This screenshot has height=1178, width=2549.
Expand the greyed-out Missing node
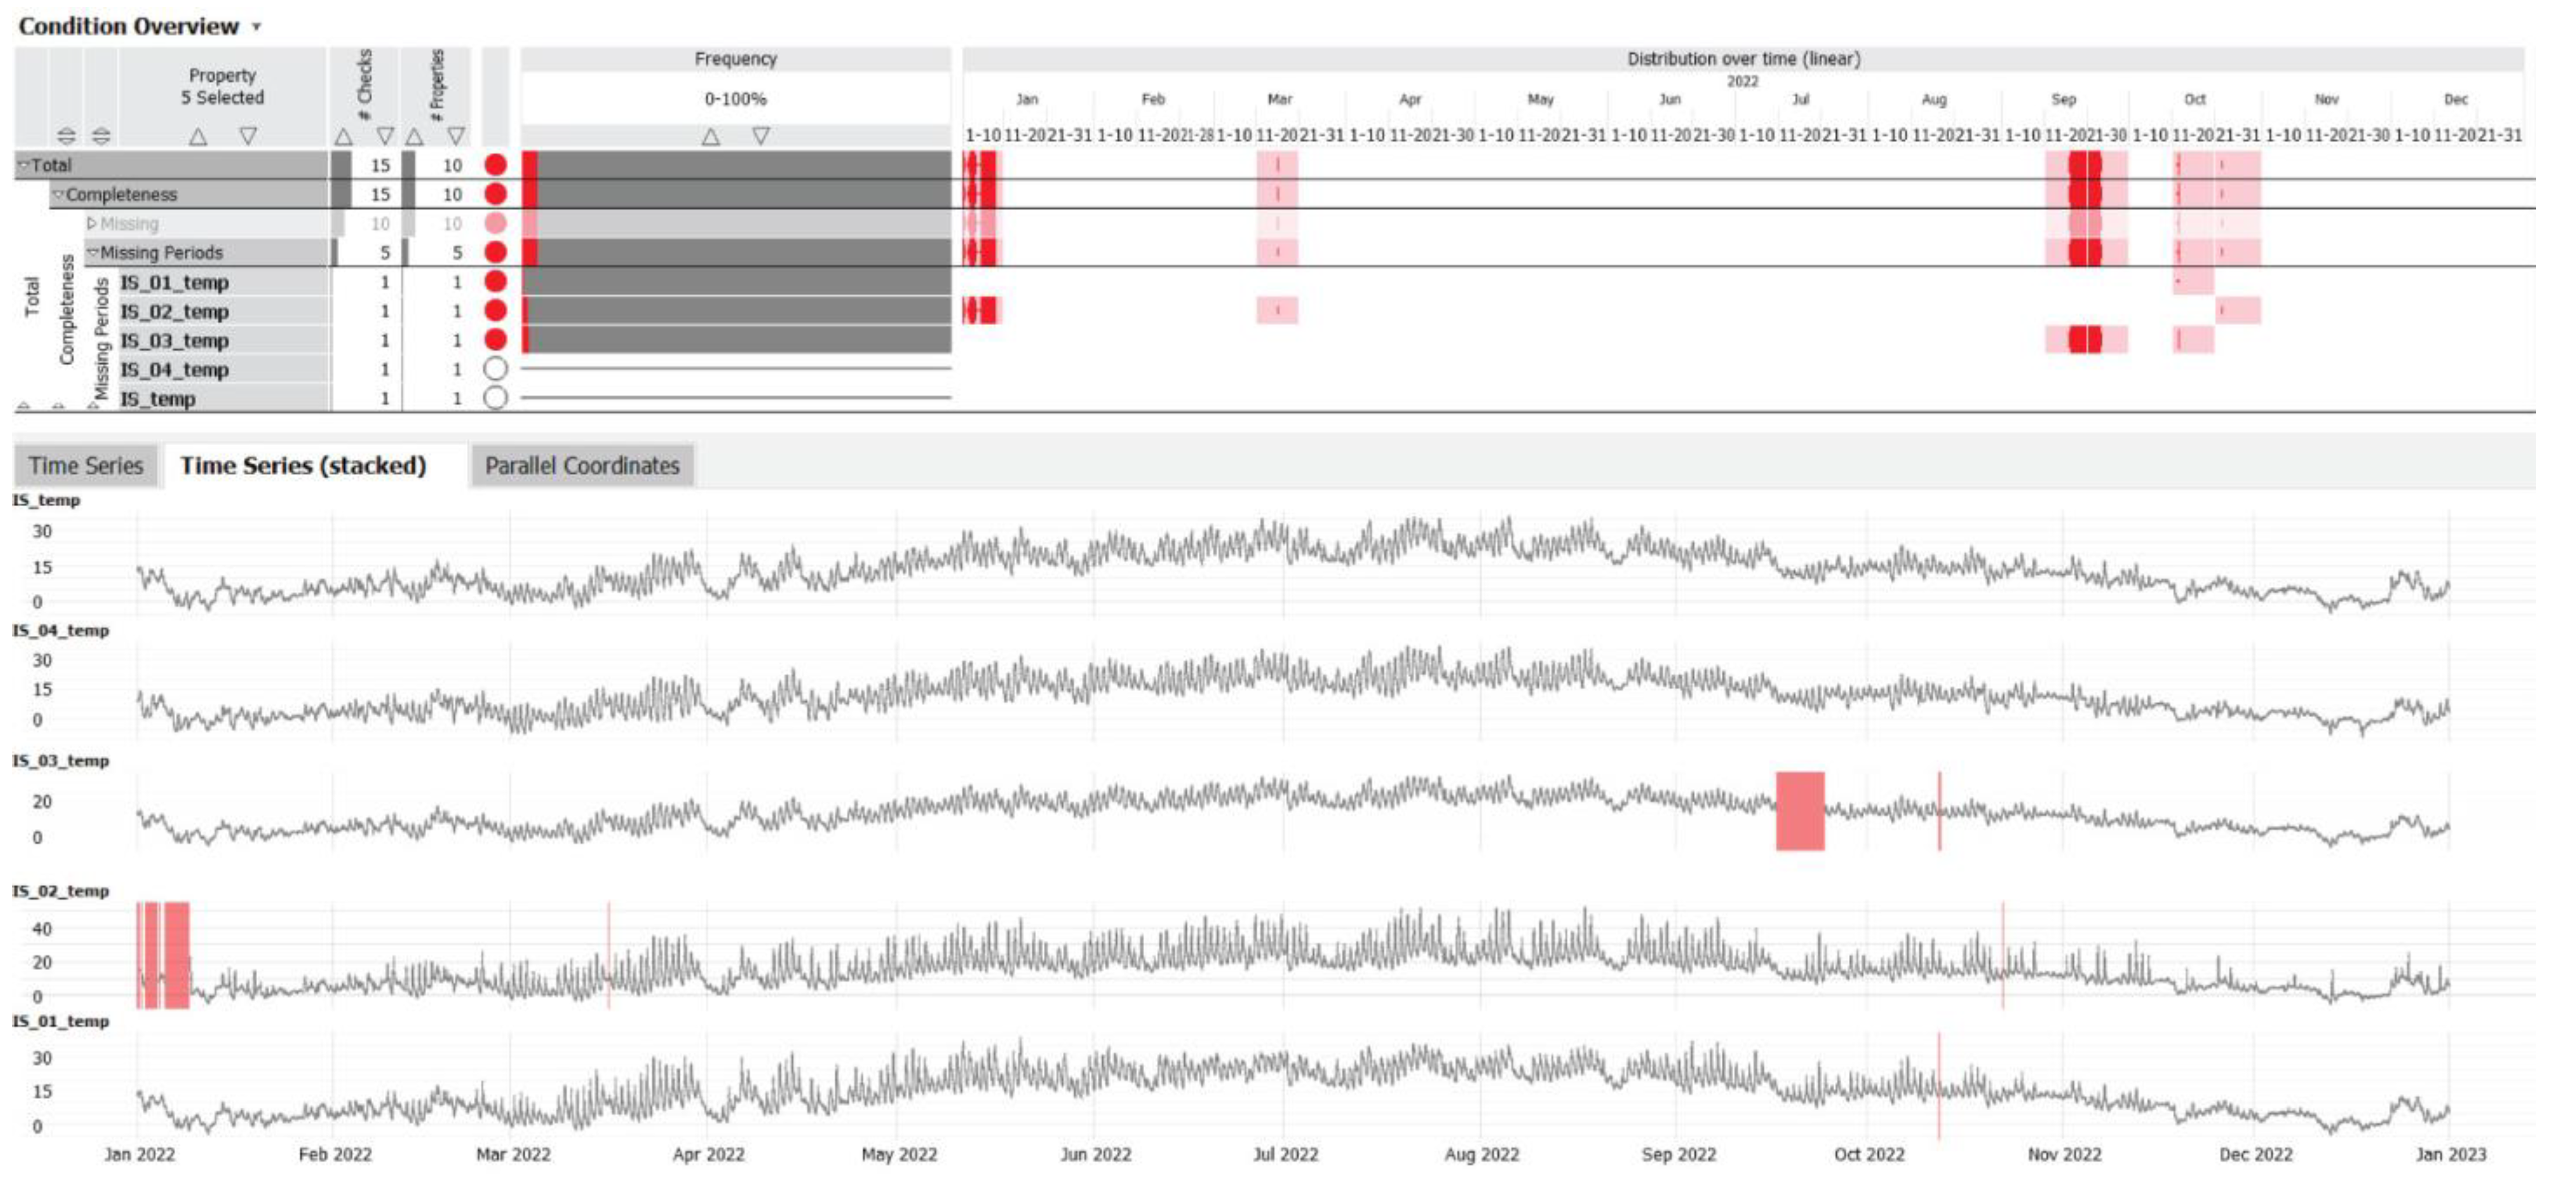(92, 224)
